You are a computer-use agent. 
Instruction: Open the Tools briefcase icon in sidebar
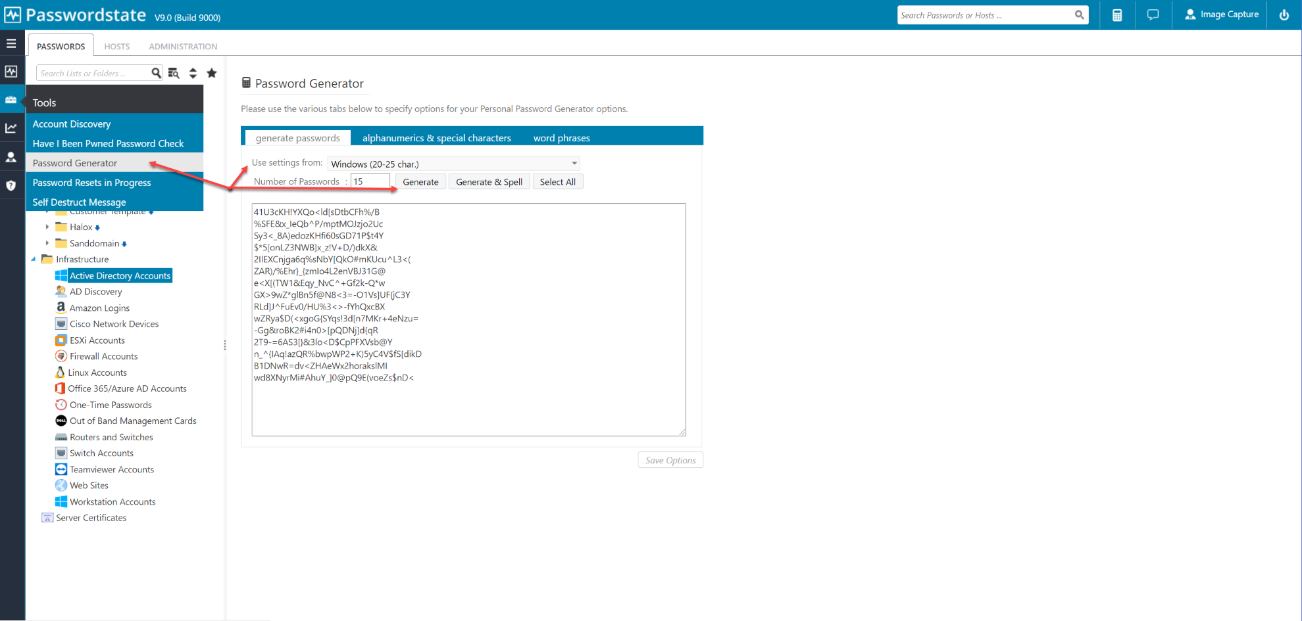click(x=11, y=100)
